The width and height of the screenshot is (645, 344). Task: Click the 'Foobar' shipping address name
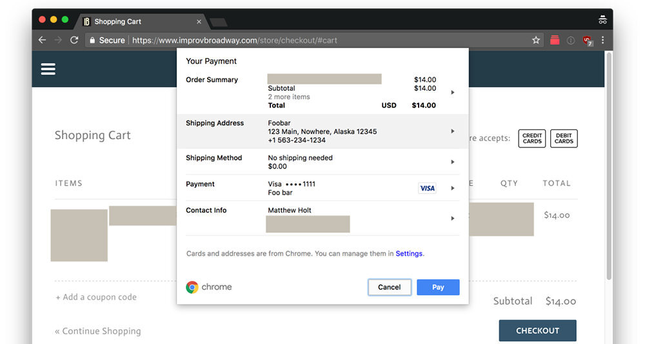click(x=279, y=123)
